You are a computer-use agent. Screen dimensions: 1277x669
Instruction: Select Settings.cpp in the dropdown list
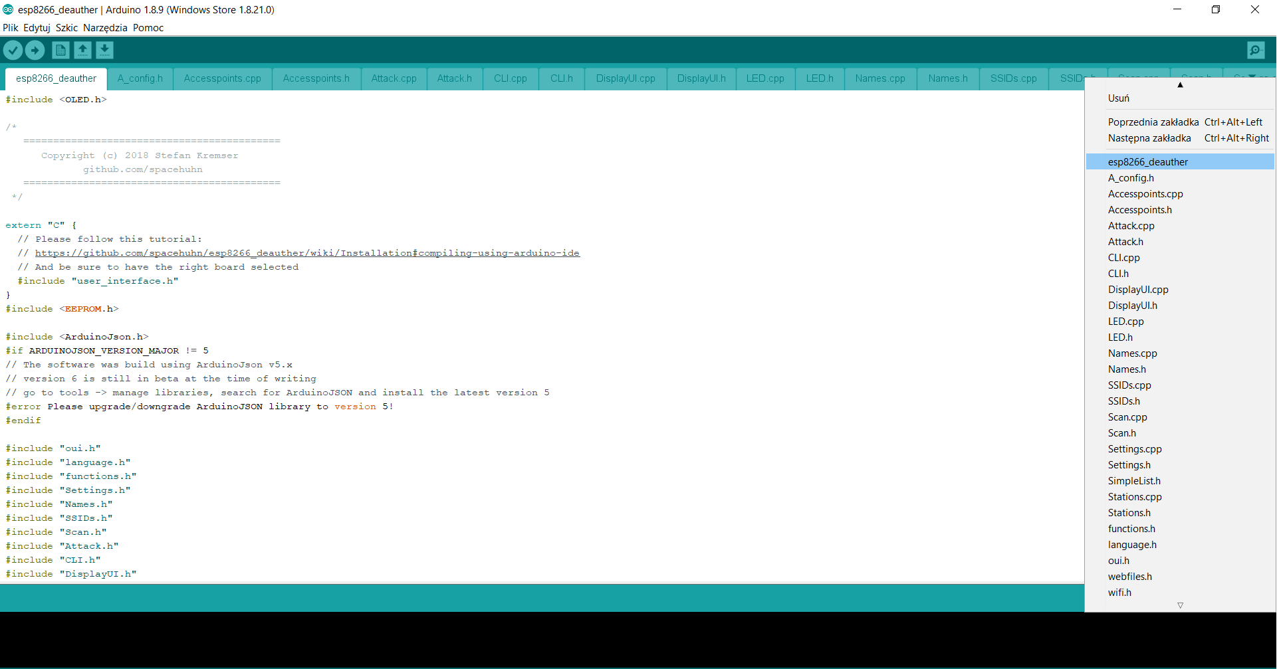pos(1180,449)
